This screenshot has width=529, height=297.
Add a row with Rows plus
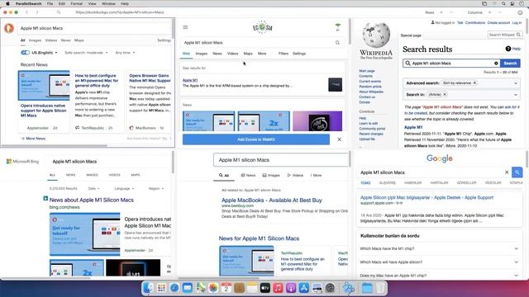[441, 12]
